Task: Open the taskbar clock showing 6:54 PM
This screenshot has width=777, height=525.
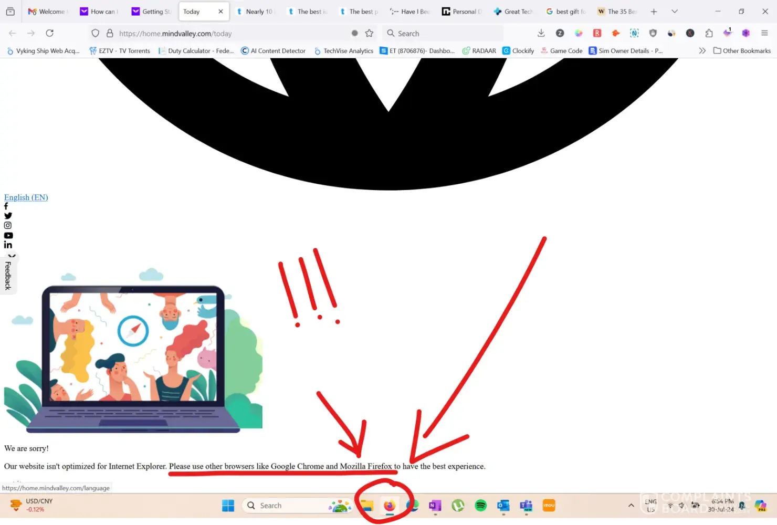Action: [721, 506]
